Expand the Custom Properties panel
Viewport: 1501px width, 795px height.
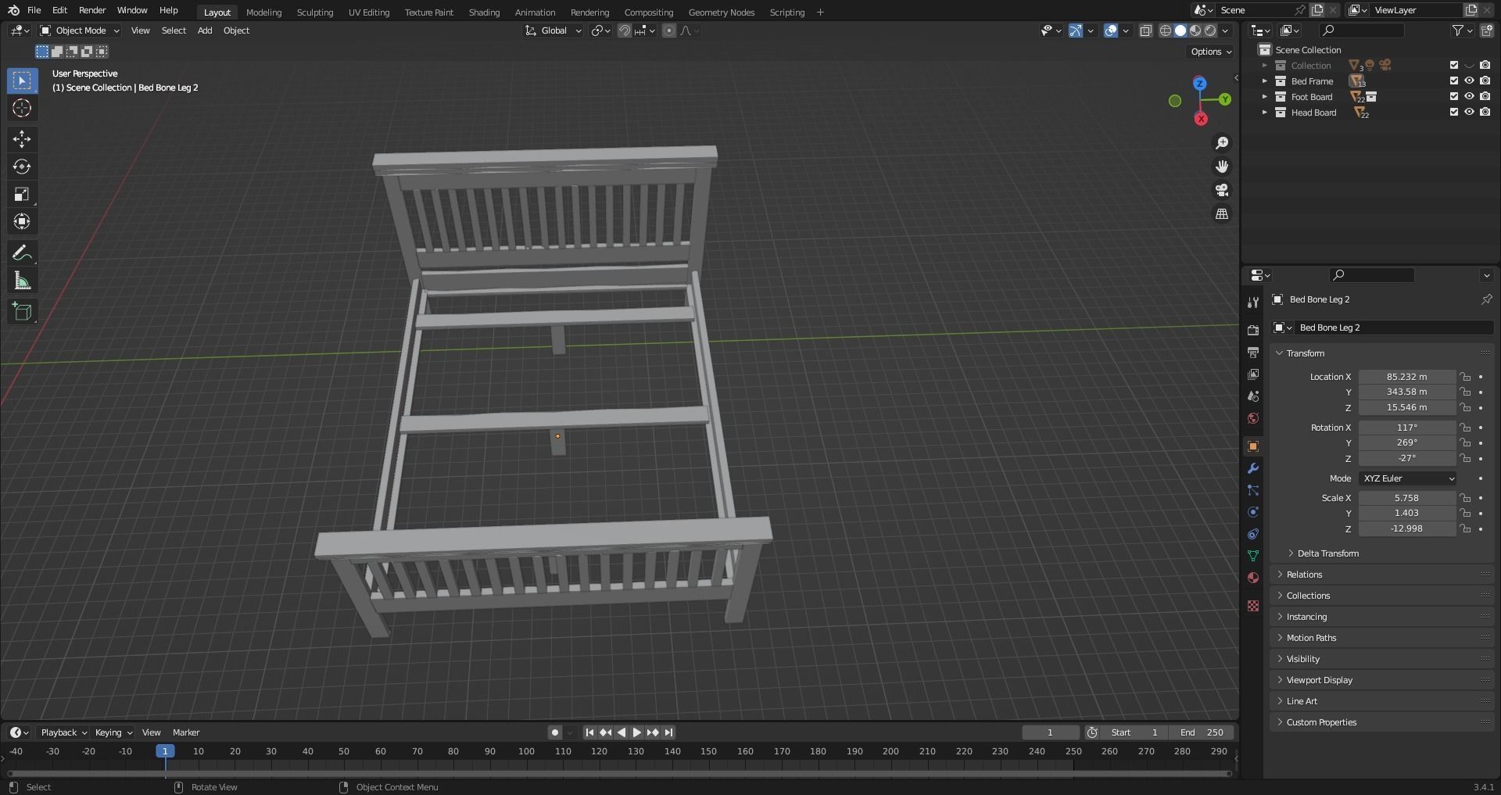[1381, 722]
